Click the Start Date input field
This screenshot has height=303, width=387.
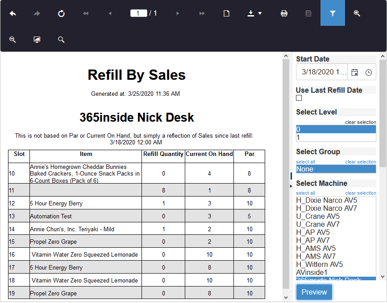322,72
